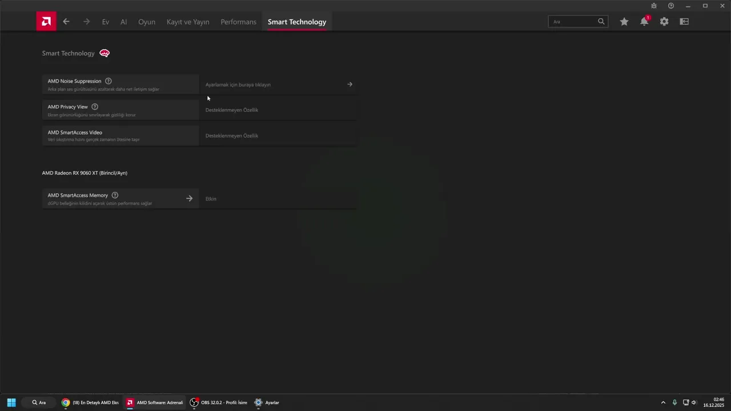Screen dimensions: 731x411
Task: Show help for AMD Noise Suppression
Action: tap(109, 81)
